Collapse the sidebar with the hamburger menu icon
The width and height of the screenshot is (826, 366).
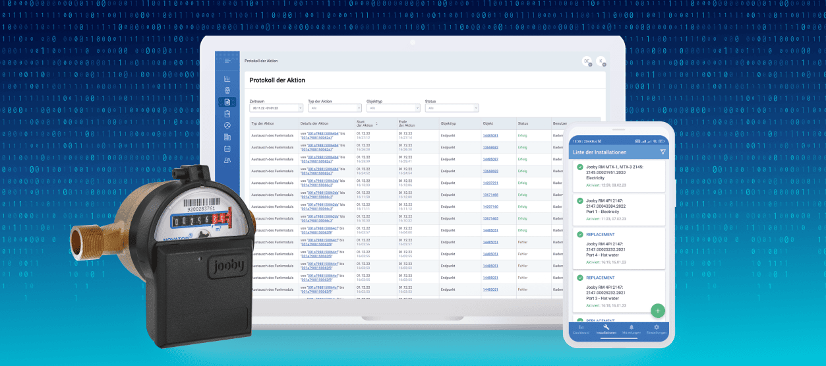(227, 61)
